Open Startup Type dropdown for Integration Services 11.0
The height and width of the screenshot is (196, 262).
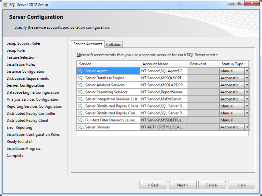(x=247, y=99)
